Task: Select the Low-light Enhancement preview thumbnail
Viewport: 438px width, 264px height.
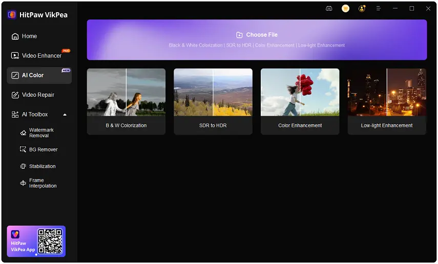Action: click(x=387, y=93)
